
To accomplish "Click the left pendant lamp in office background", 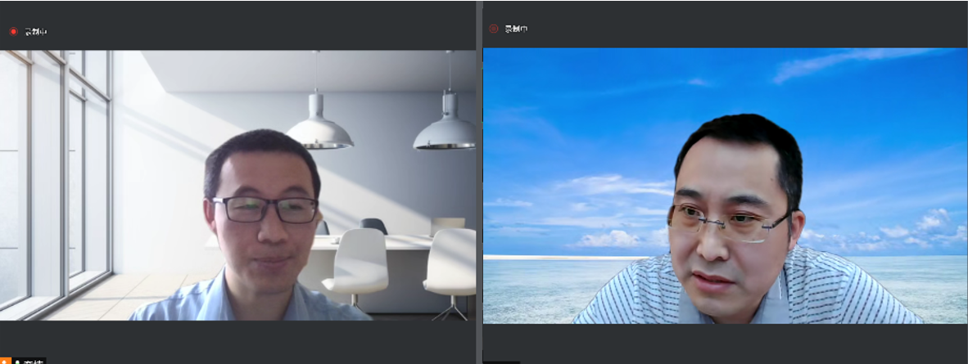I will [319, 127].
